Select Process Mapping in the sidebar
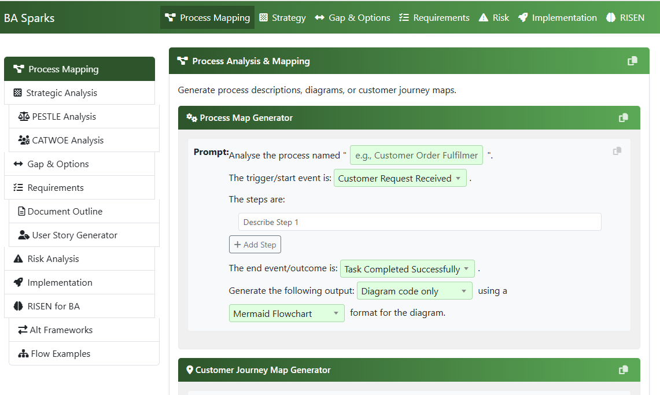The width and height of the screenshot is (660, 395). coord(80,69)
